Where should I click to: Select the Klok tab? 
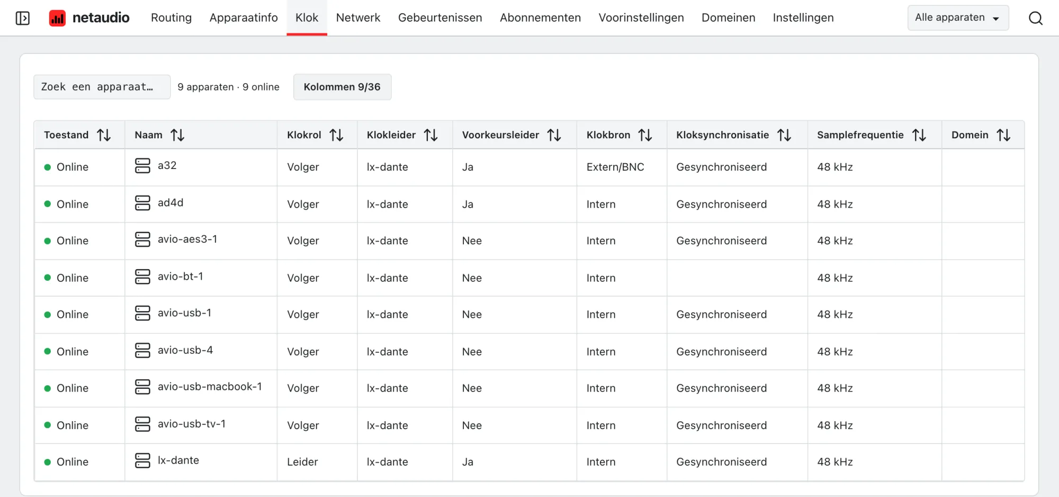[x=307, y=18]
